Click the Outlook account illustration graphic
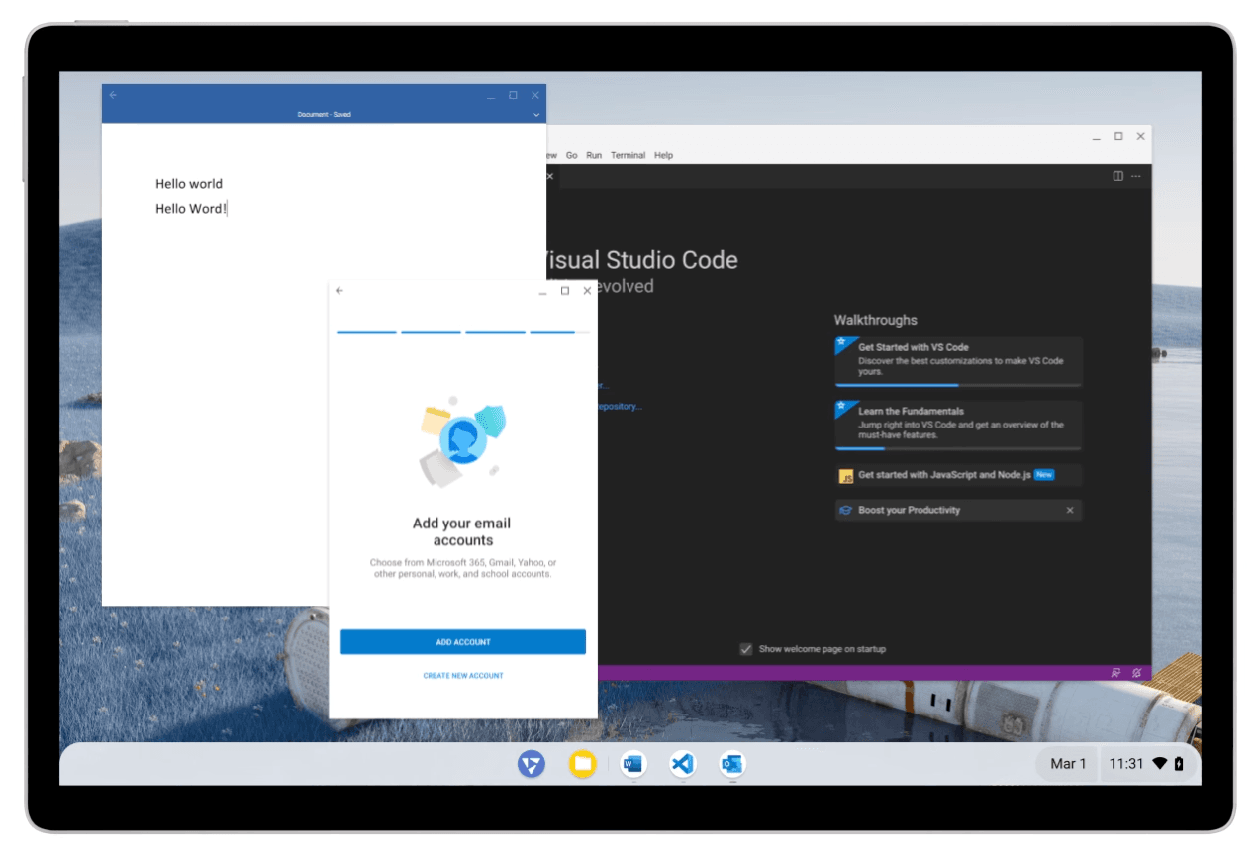Screen dimensions: 1259x857 coord(462,441)
